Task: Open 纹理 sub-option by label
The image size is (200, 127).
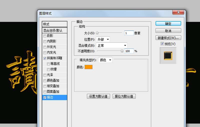Action: (x=53, y=69)
